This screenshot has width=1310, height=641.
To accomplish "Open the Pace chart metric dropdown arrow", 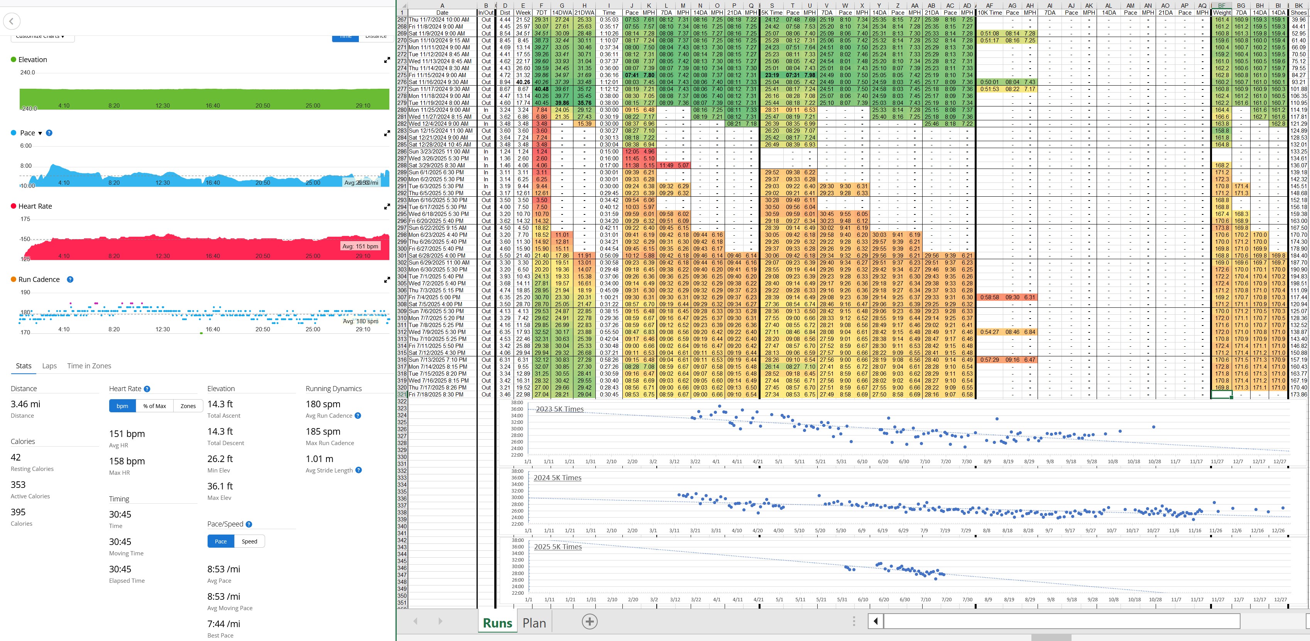I will click(40, 133).
